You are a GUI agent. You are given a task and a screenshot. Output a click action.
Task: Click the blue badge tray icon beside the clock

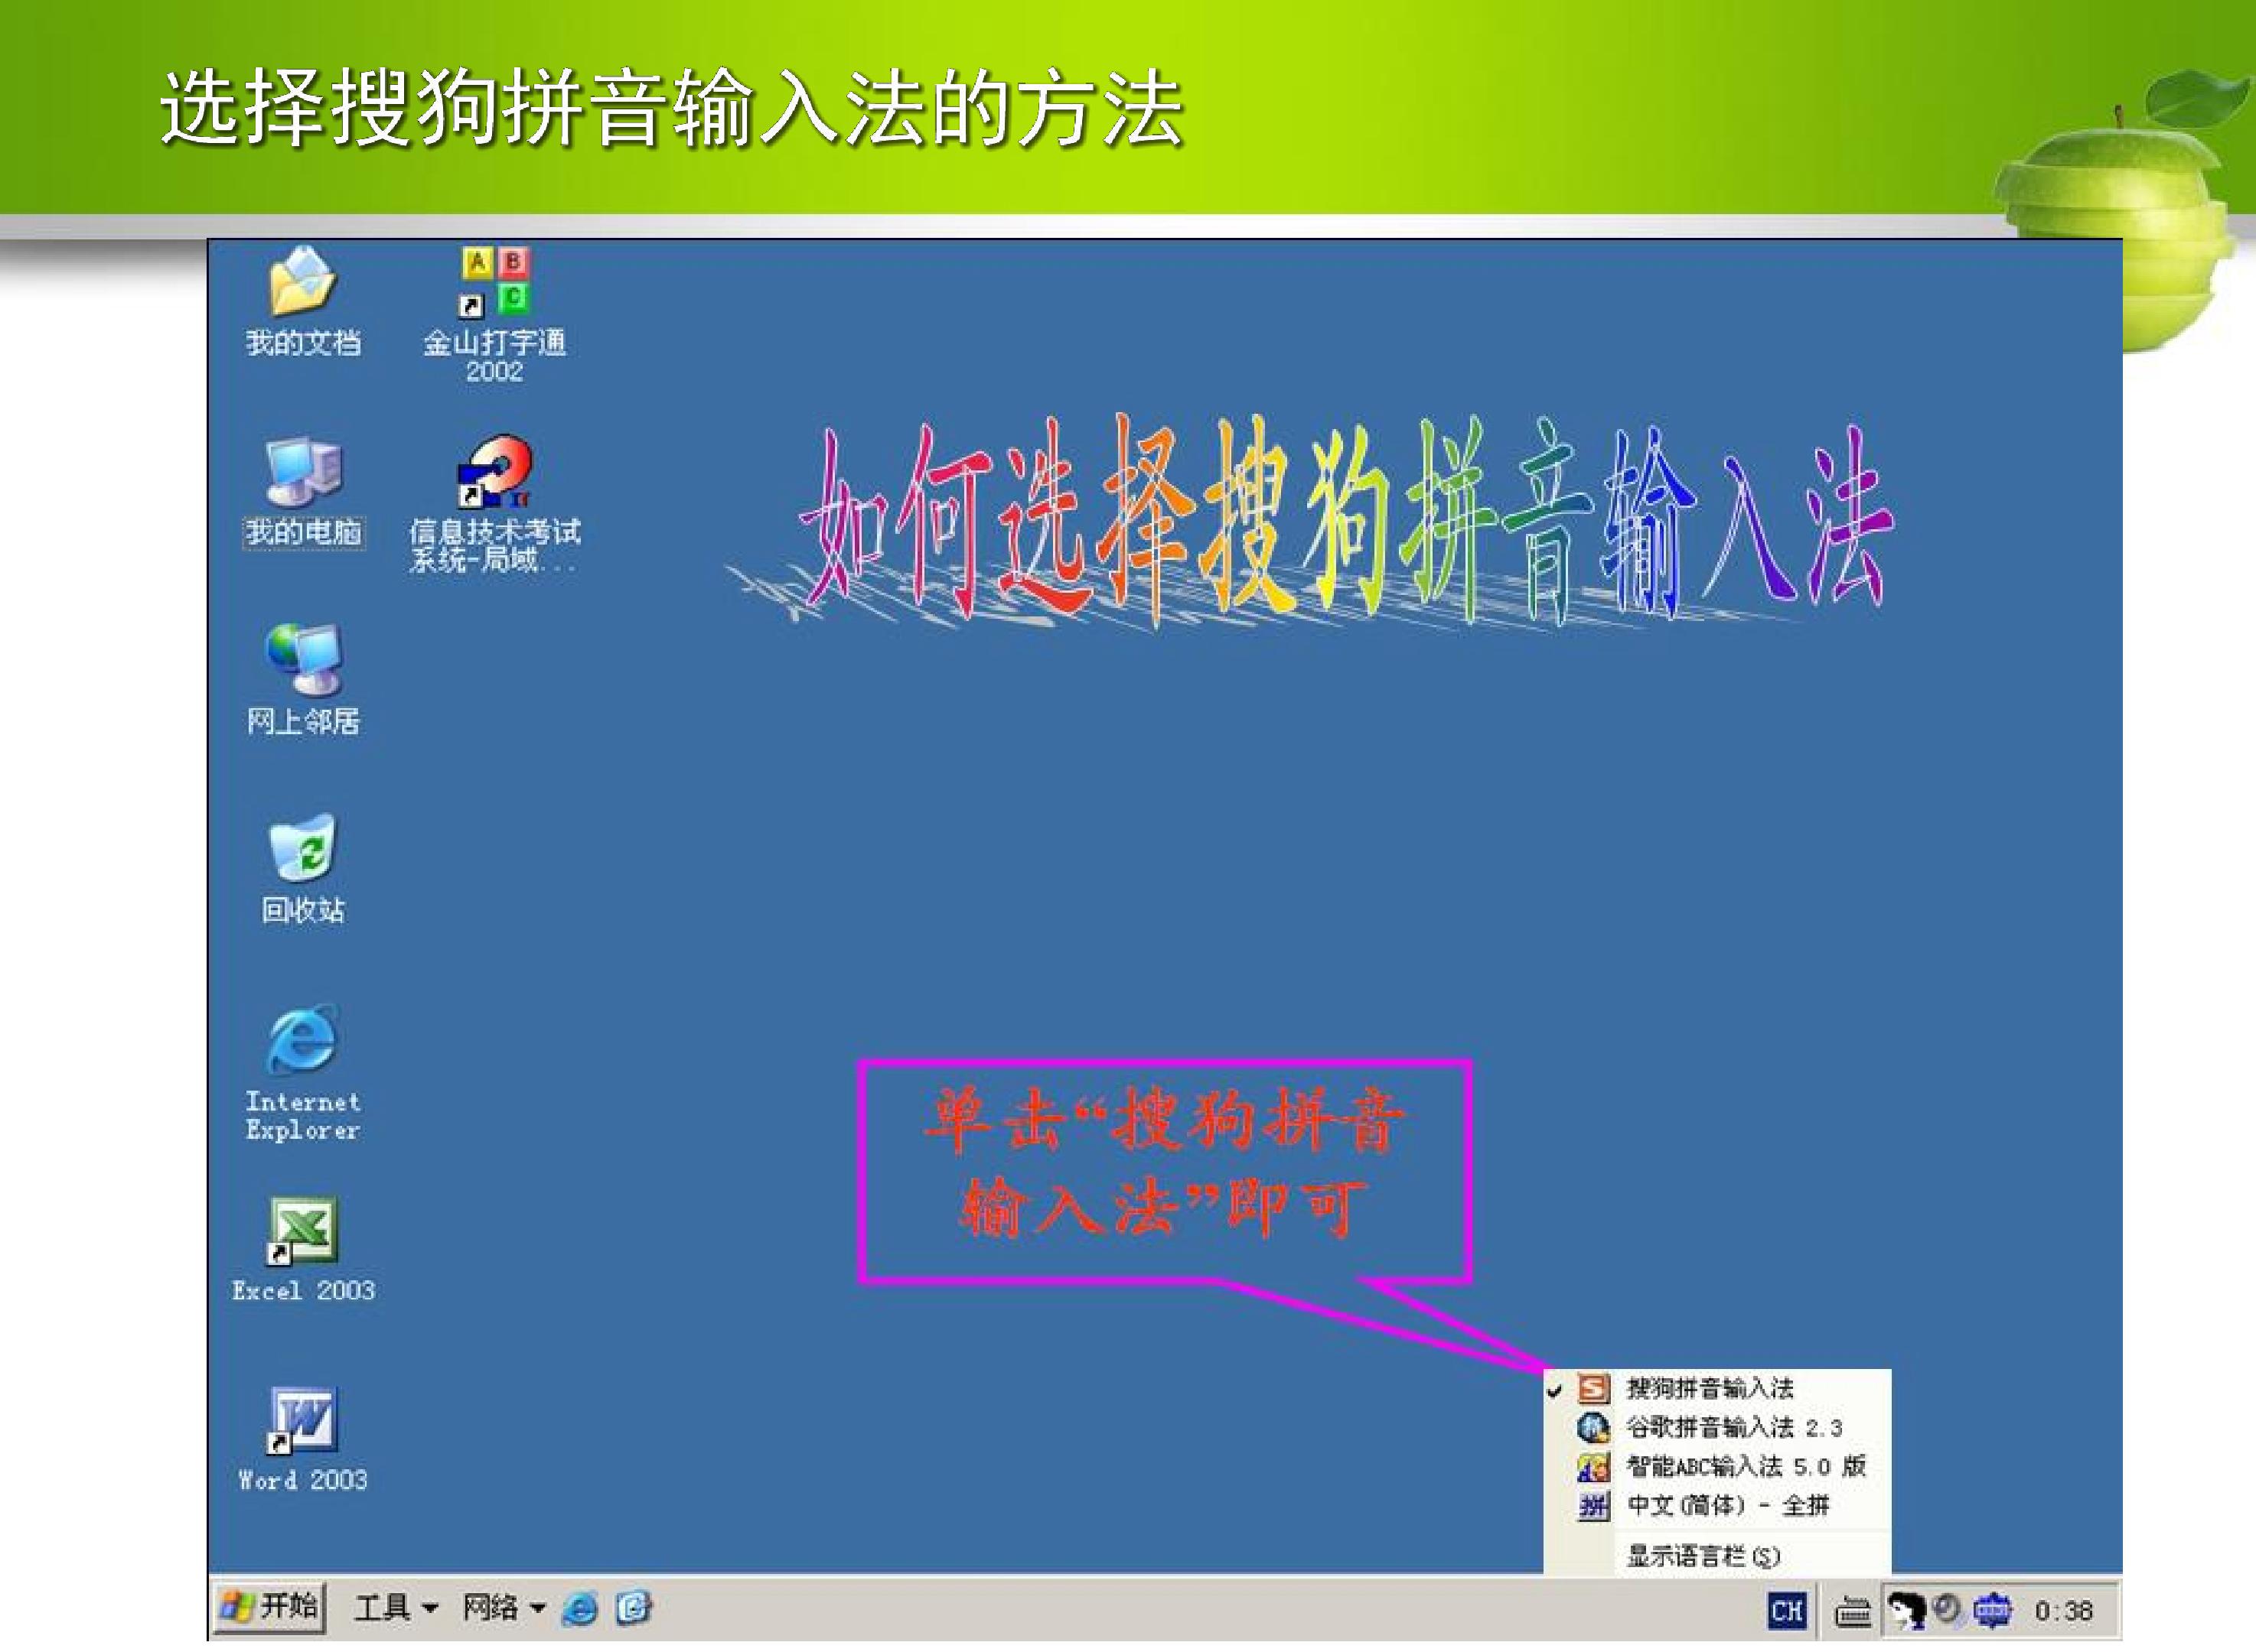tap(1992, 1611)
